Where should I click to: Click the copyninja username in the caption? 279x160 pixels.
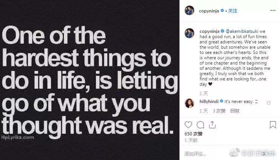coord(210,31)
